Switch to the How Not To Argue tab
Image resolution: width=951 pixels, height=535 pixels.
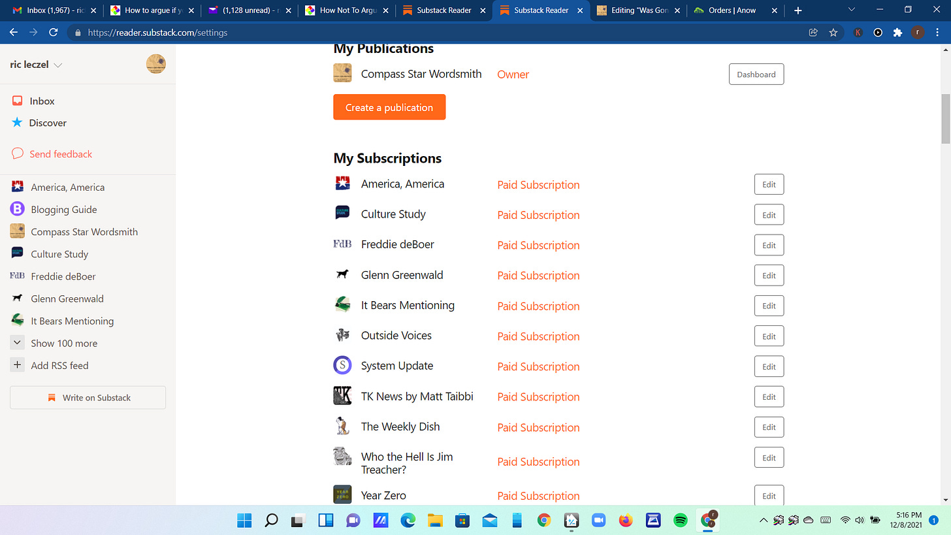click(346, 10)
